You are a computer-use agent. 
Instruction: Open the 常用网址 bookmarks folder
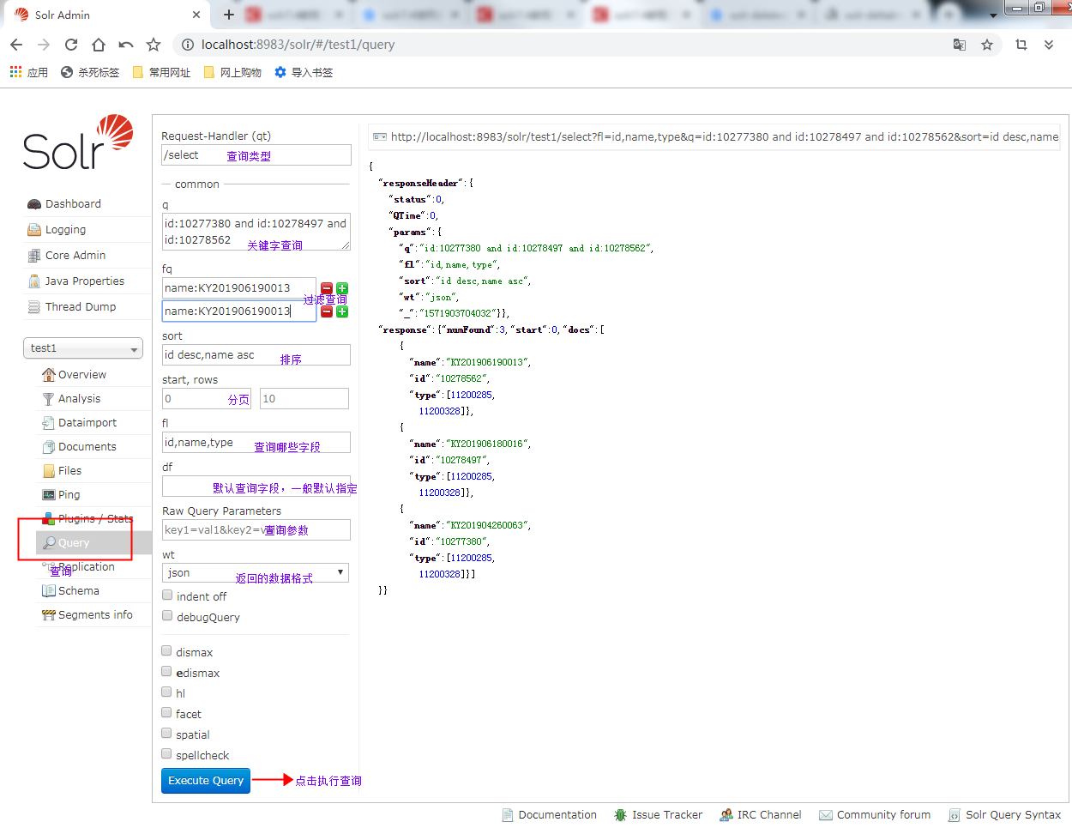[x=162, y=72]
